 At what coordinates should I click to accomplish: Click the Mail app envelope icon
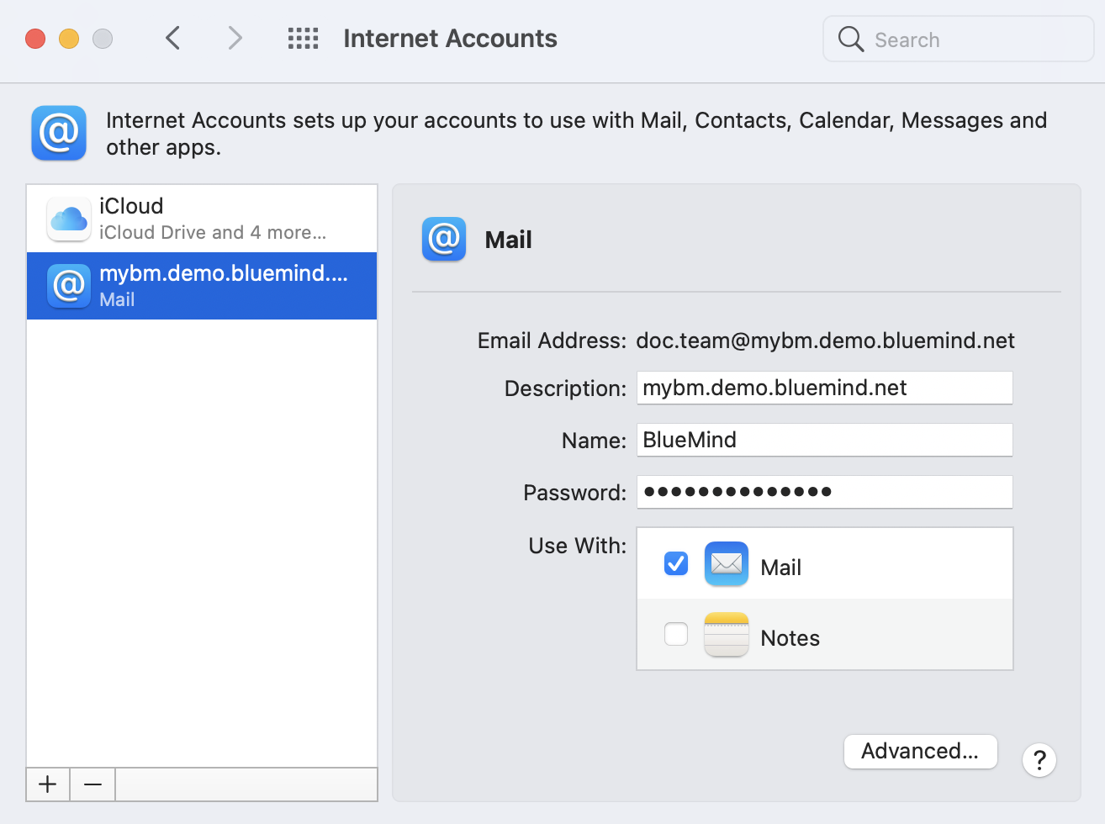coord(726,564)
